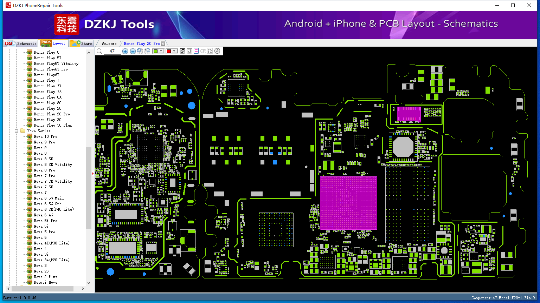This screenshot has width=540, height=303.
Task: Select Honor Play5T Vitality layout
Action: 56,63
